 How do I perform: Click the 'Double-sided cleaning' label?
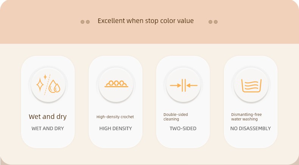point(176,117)
